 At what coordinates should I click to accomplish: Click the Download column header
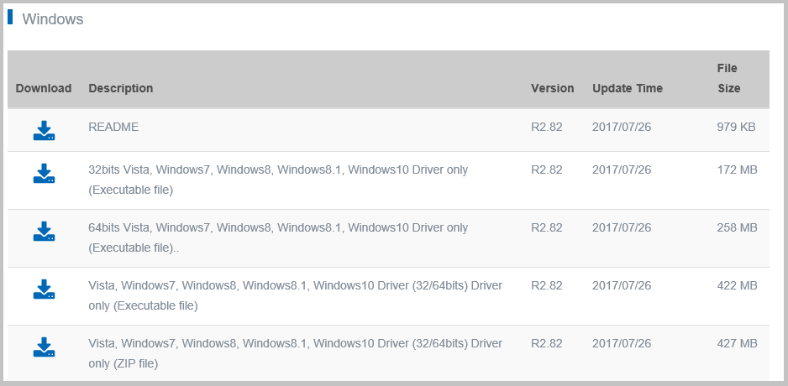pos(44,88)
